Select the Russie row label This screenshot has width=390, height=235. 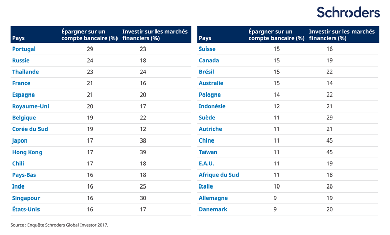pyautogui.click(x=21, y=60)
